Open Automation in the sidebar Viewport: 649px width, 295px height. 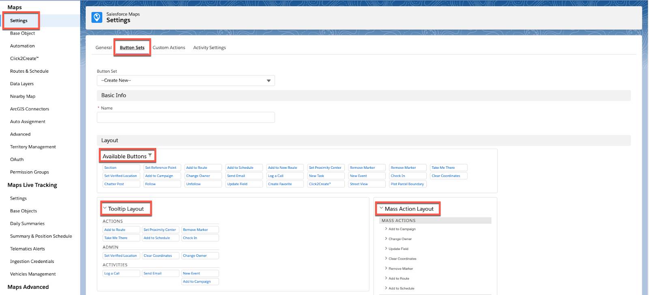22,46
